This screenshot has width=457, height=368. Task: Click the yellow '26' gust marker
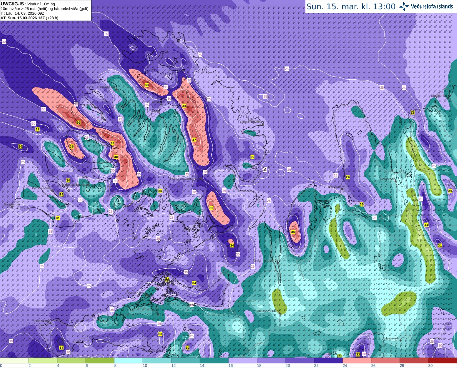click(x=450, y=191)
